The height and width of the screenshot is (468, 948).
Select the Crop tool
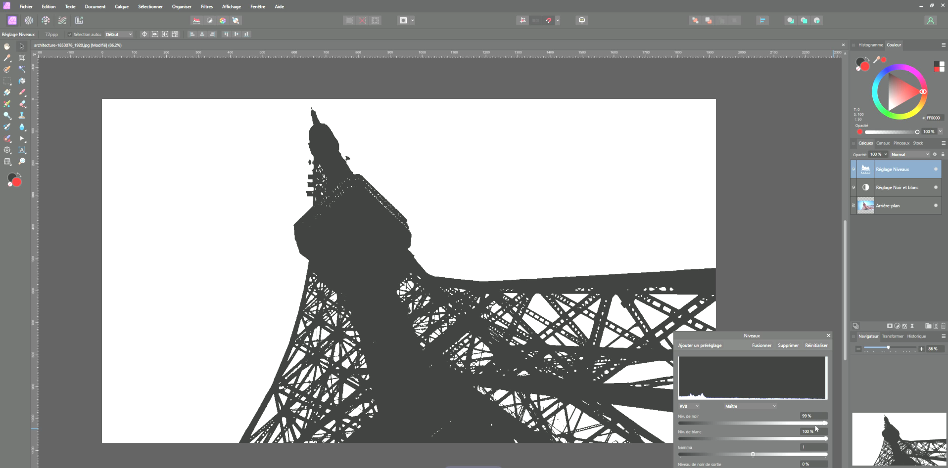(x=22, y=58)
